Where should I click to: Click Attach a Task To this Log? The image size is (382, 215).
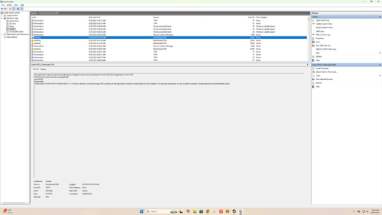click(326, 49)
